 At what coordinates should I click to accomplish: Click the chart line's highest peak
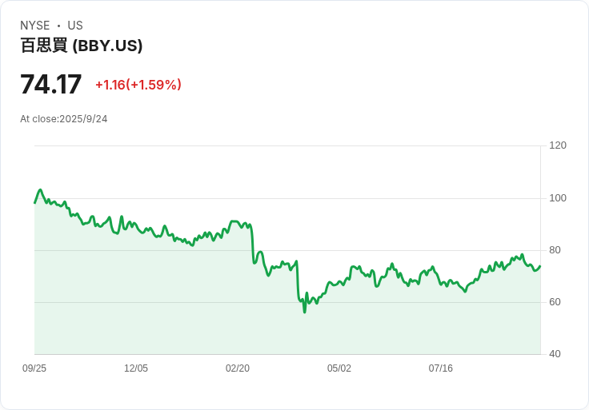[40, 190]
